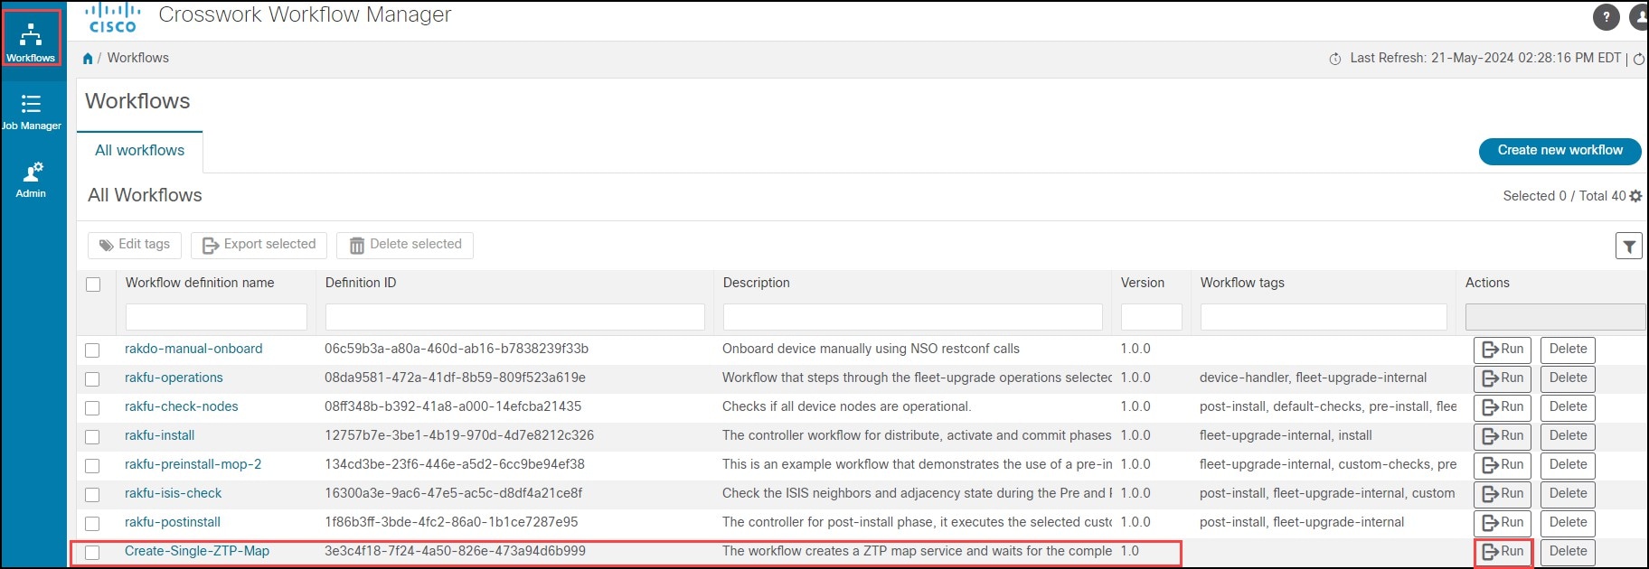Open the Workflows sidebar section
This screenshot has width=1649, height=569.
pos(32,40)
